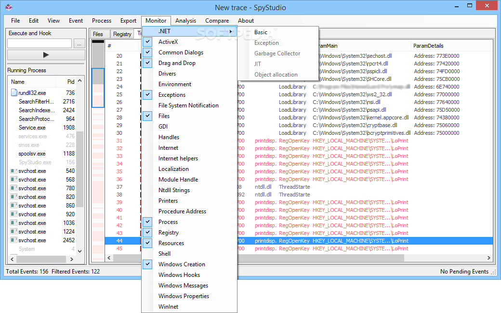
Task: Click the event table horizontal scrollbar thumb
Action: (258, 258)
